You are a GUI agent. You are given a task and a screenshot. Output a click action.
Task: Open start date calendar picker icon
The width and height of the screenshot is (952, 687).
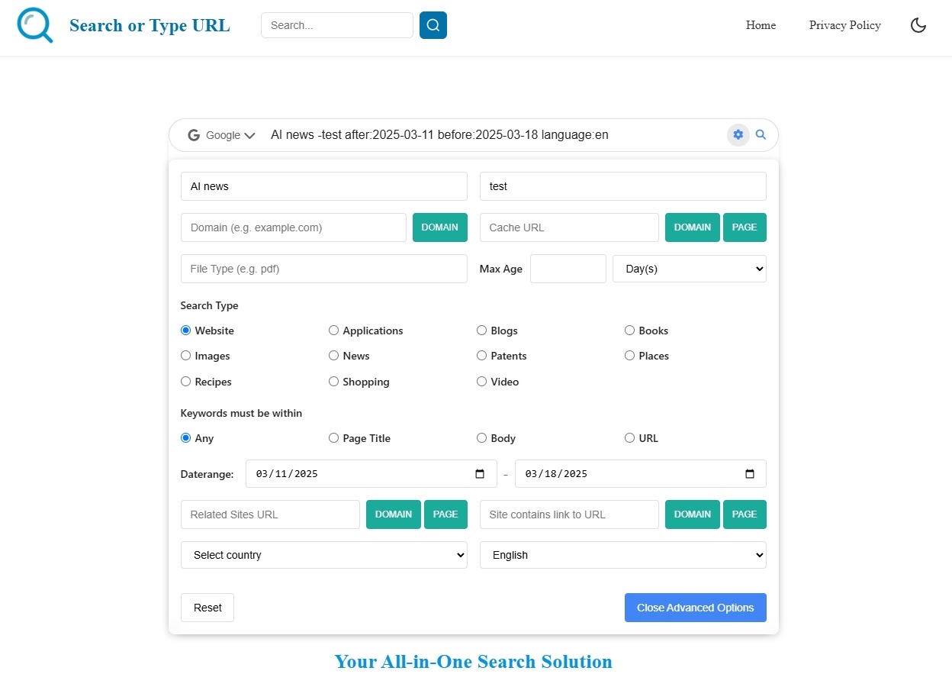[480, 474]
